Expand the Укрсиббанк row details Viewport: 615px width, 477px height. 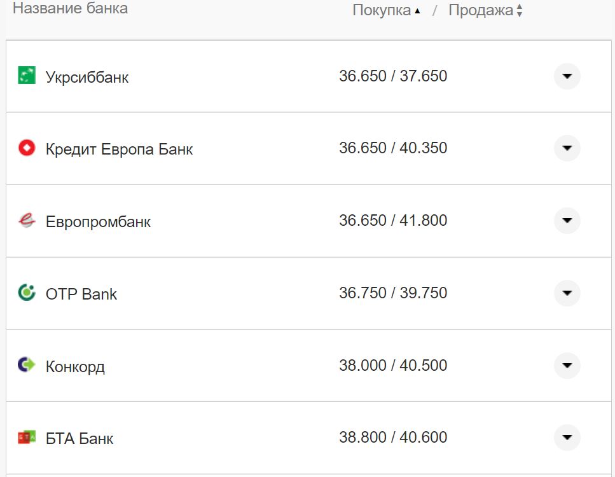567,76
